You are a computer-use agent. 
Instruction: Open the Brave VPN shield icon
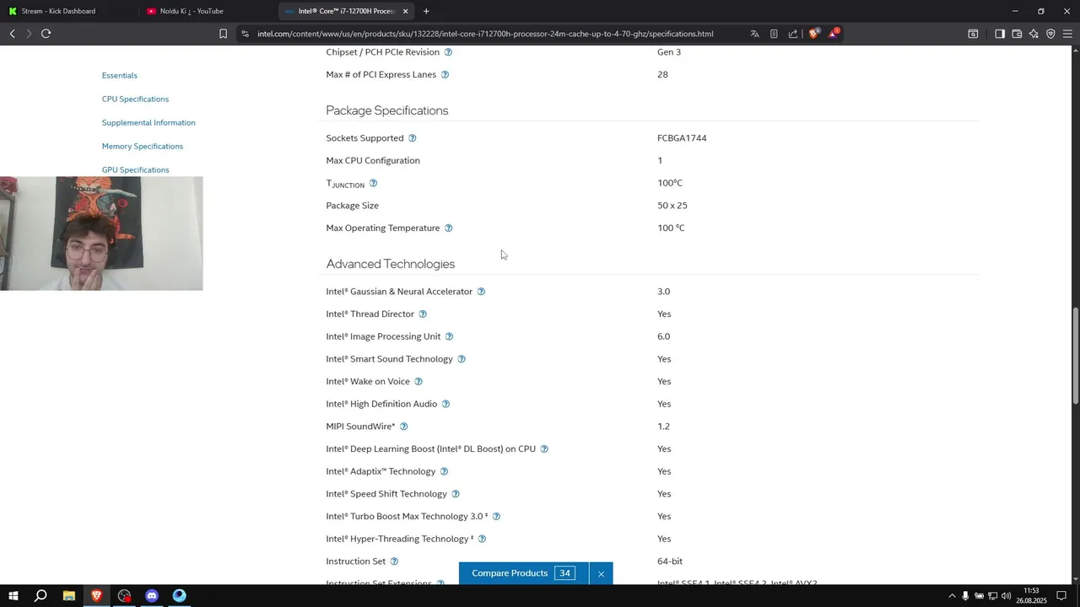click(x=1050, y=34)
